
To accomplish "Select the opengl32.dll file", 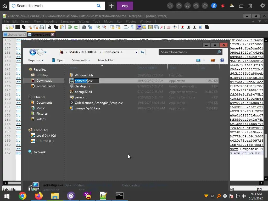I will pos(83,92).
